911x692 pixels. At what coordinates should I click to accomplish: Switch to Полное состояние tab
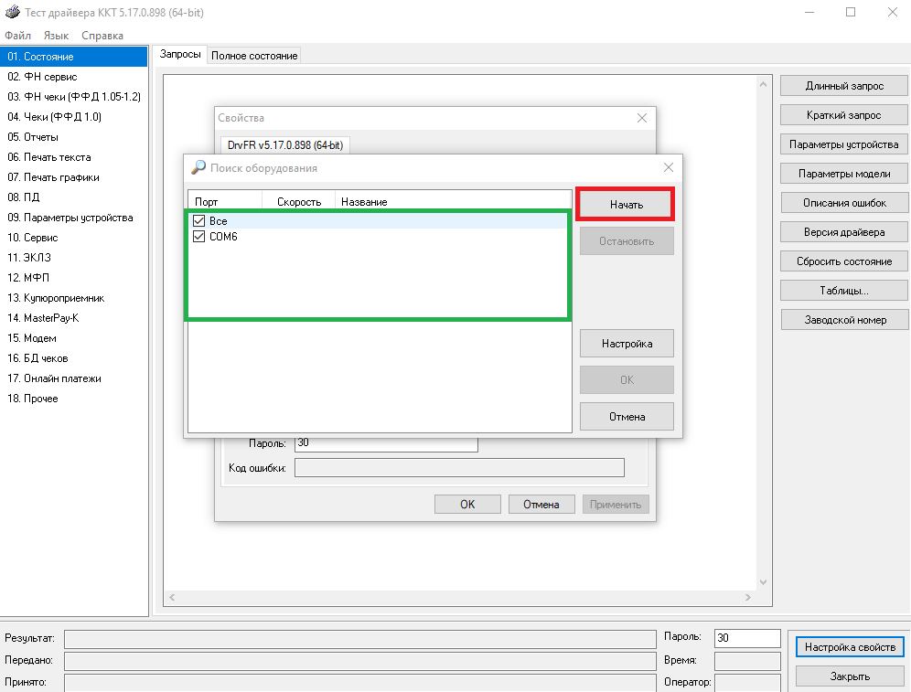(254, 56)
